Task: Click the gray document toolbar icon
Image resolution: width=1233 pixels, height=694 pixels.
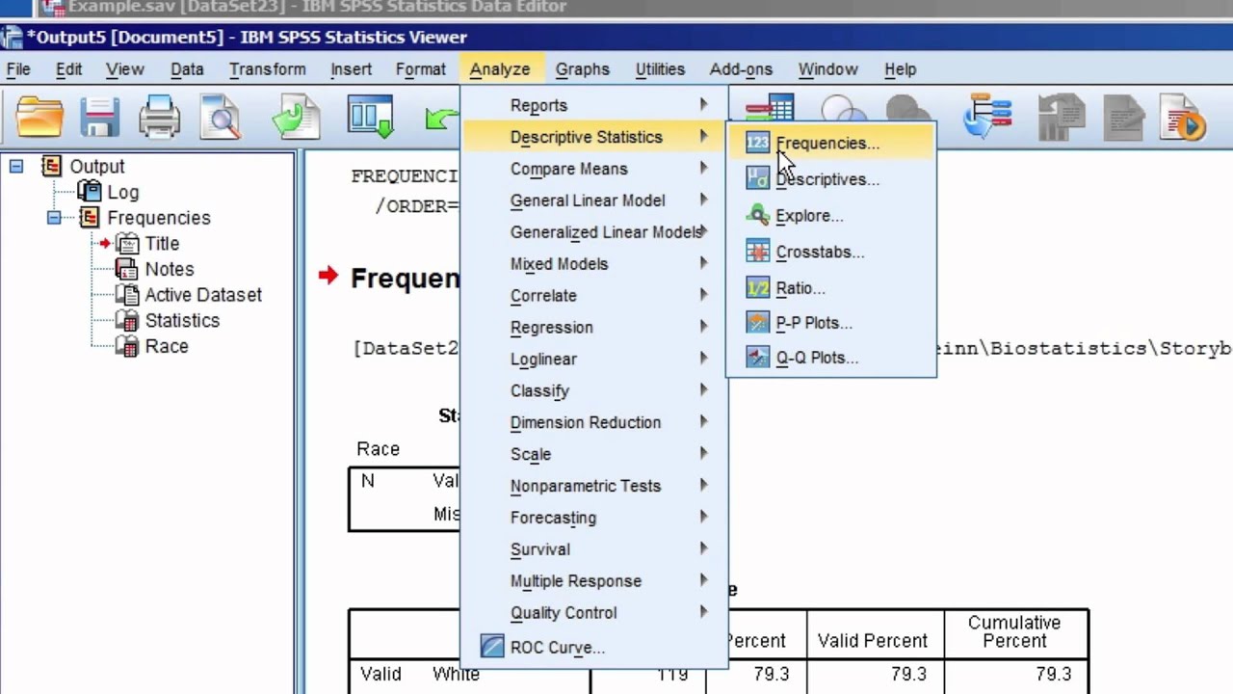Action: click(x=1122, y=118)
